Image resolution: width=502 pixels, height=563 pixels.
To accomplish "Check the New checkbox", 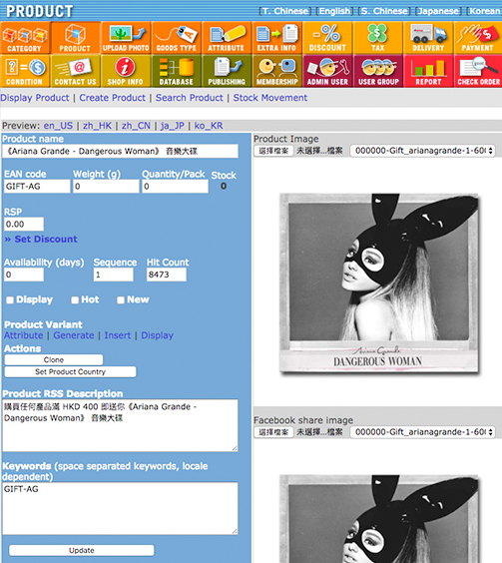I will click(121, 300).
